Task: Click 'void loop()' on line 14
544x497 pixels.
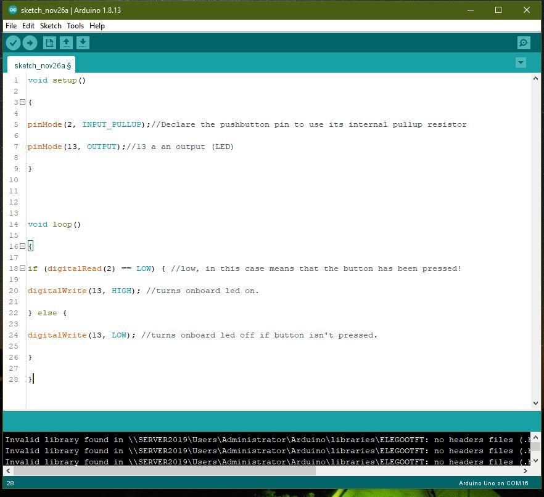Action: point(54,224)
